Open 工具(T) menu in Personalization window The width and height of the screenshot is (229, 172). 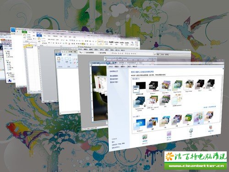129,67
